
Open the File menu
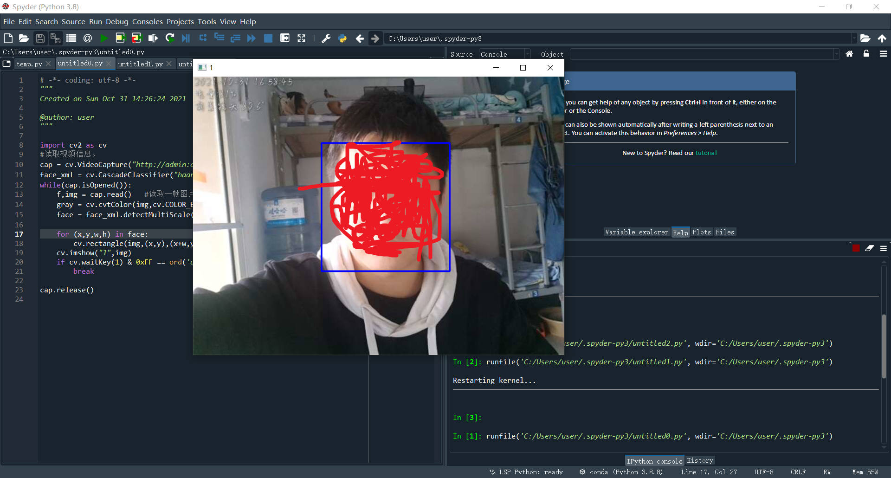click(9, 21)
